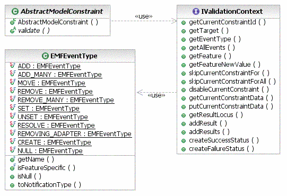287x196 pixels.
Task: Select the MOVE : EMFEventType field
Action: click(51, 83)
